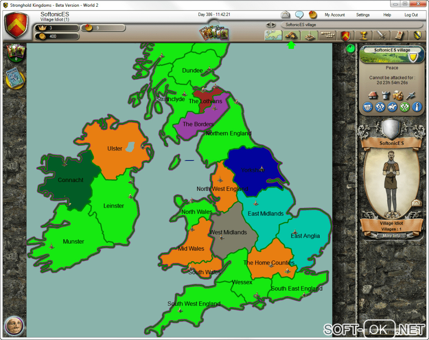Click the blue trade cart button
The height and width of the screenshot is (340, 429).
click(368, 107)
